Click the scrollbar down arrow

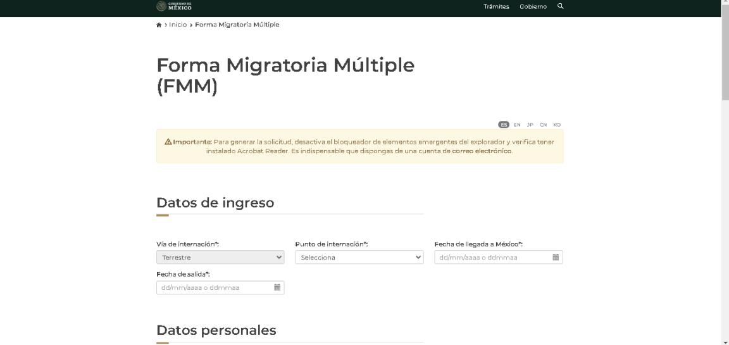725,341
